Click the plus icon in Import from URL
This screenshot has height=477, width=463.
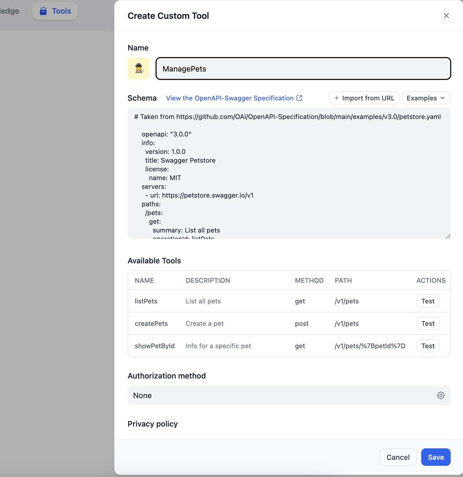coord(337,98)
